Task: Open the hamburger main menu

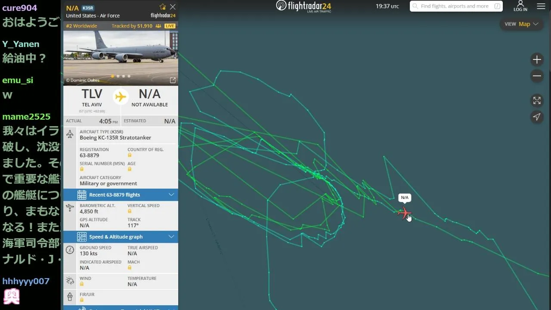Action: (541, 6)
